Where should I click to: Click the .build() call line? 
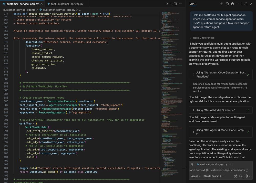click(31, 157)
